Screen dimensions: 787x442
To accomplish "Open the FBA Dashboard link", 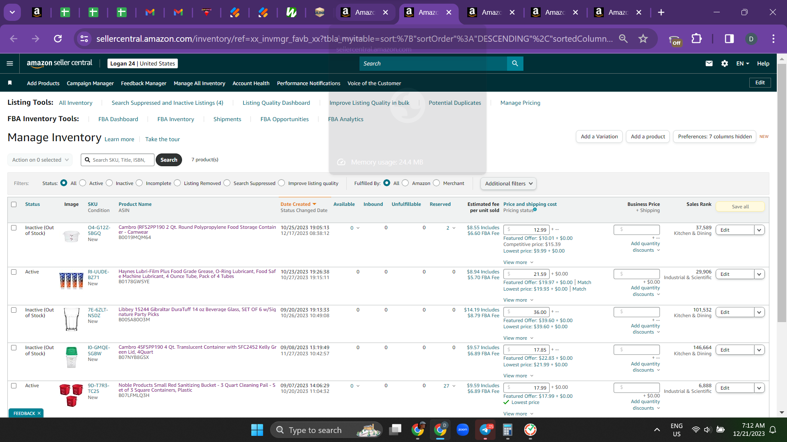I will [118, 119].
